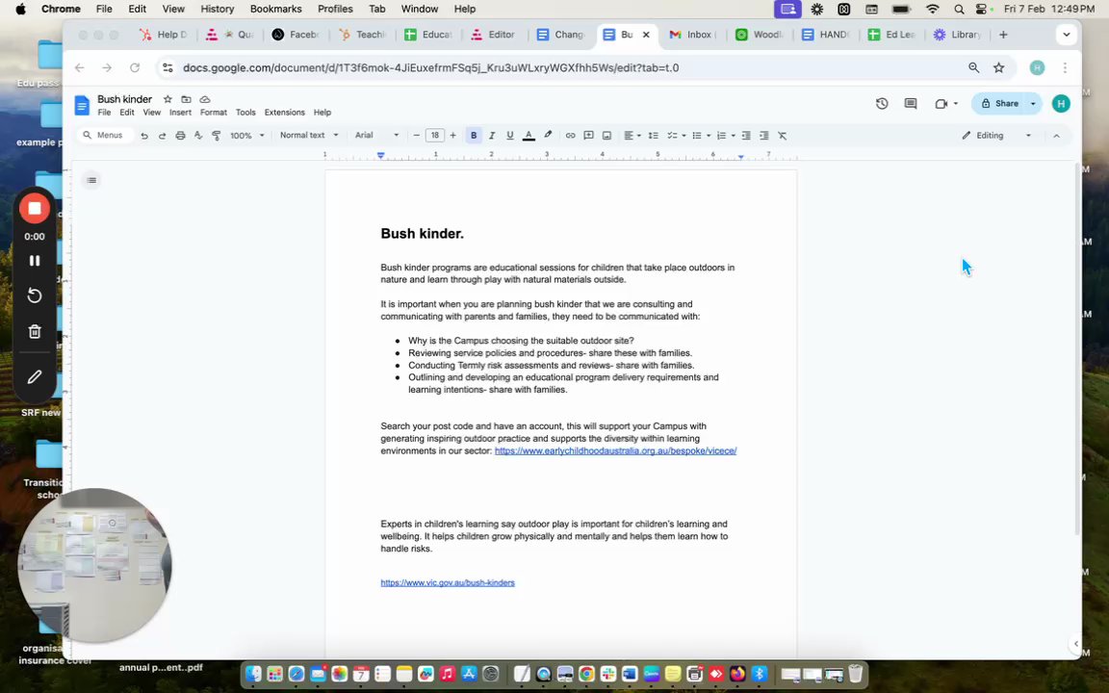The height and width of the screenshot is (693, 1109).
Task: Insert an image from the toolbar
Action: [x=606, y=135]
